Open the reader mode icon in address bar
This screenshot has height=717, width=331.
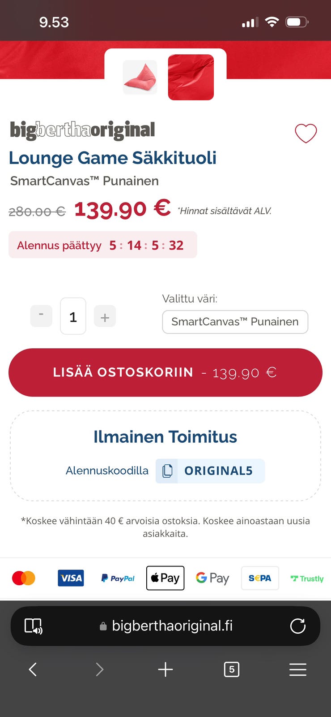pyautogui.click(x=33, y=626)
